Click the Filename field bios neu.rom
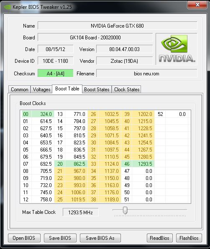210x249 pixels. point(147,73)
